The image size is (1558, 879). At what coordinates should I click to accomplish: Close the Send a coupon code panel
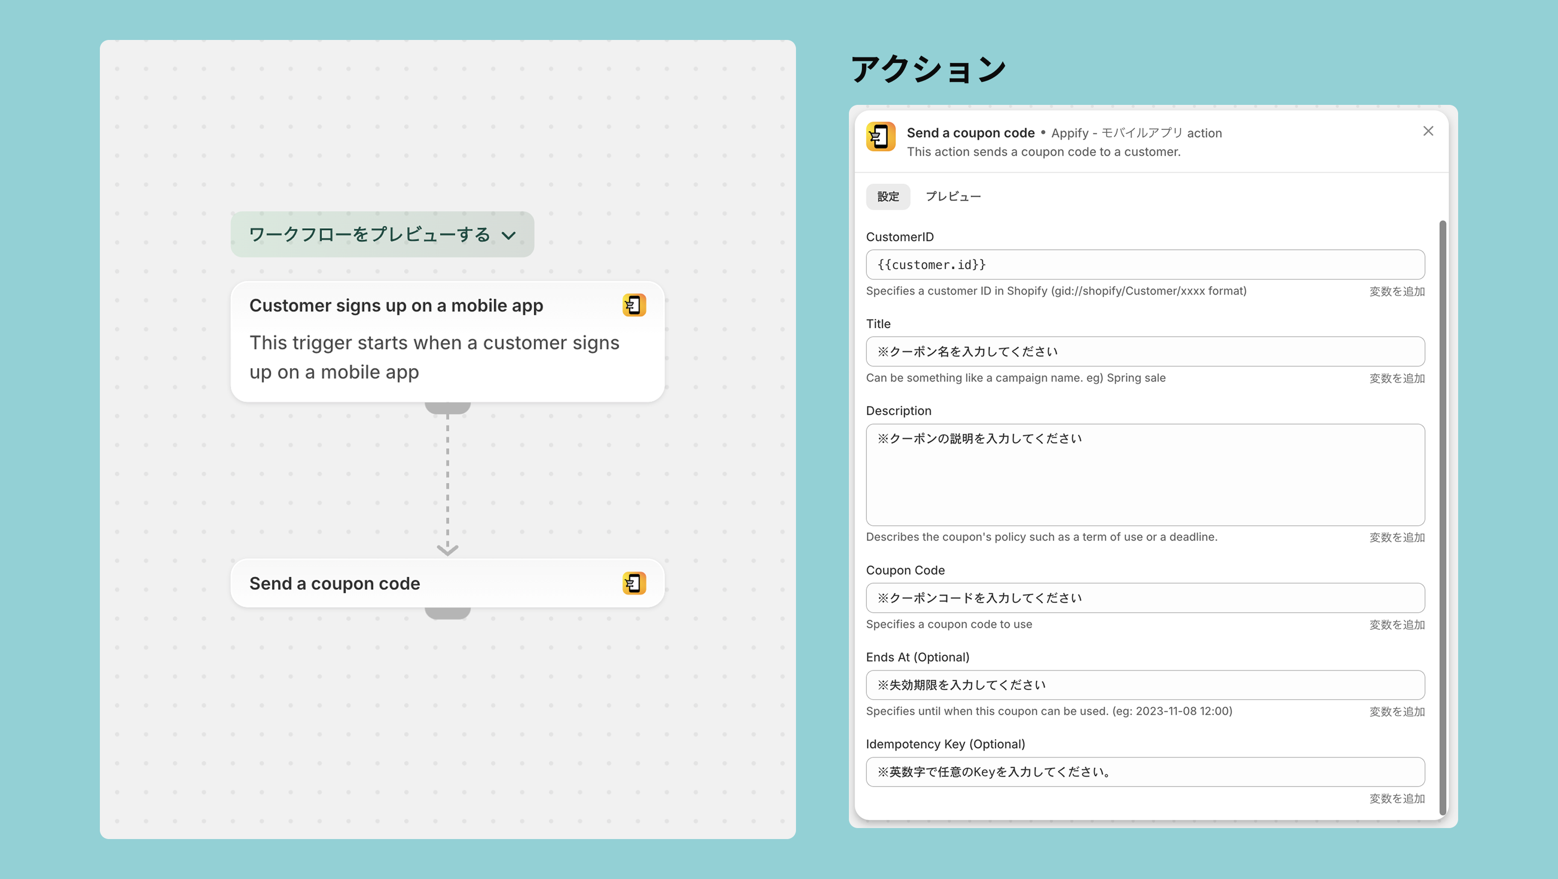click(1428, 131)
